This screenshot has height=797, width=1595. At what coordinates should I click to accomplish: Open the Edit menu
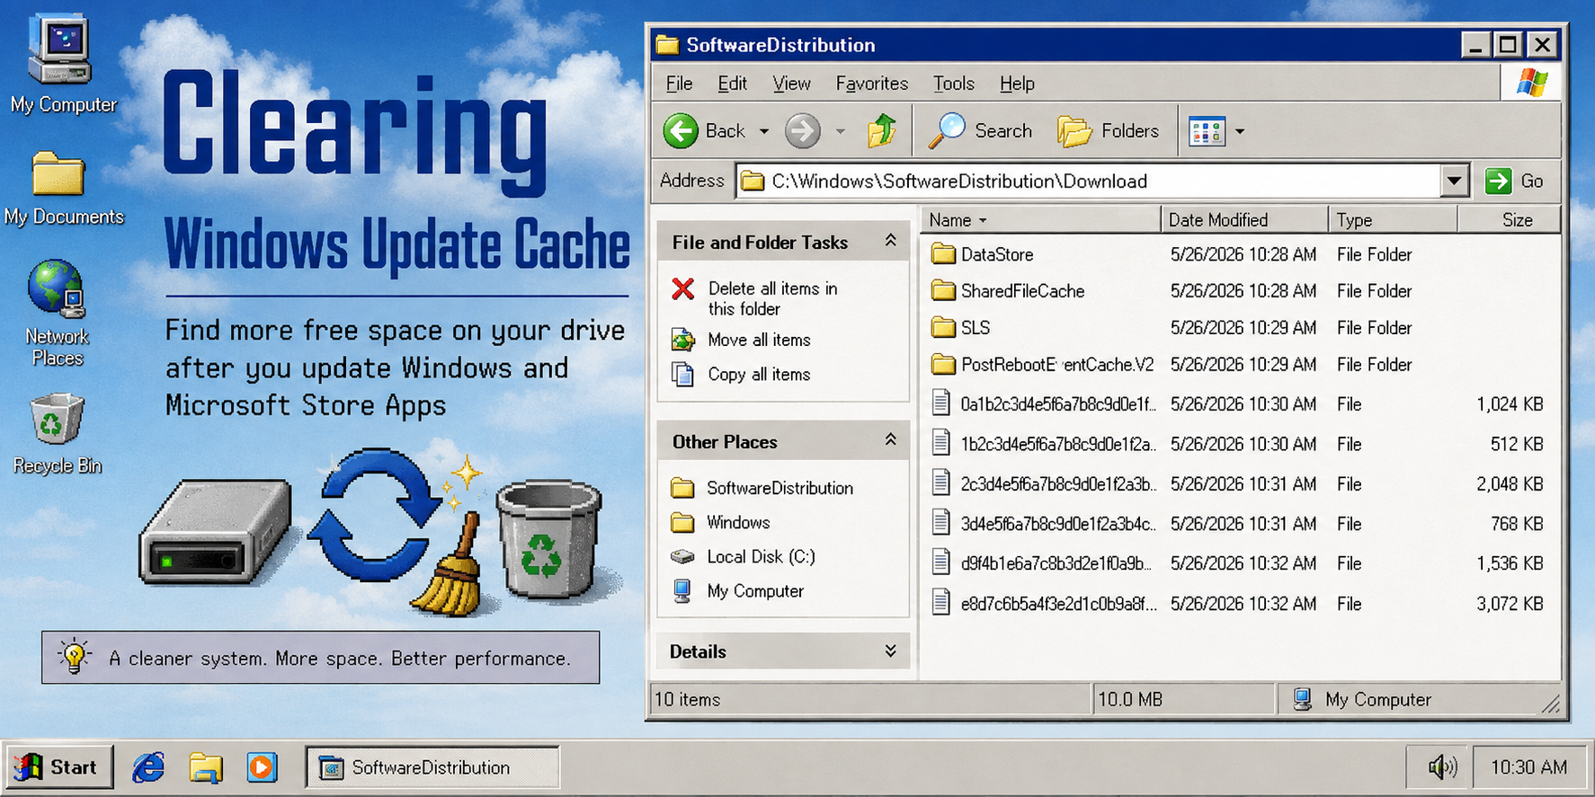732,84
